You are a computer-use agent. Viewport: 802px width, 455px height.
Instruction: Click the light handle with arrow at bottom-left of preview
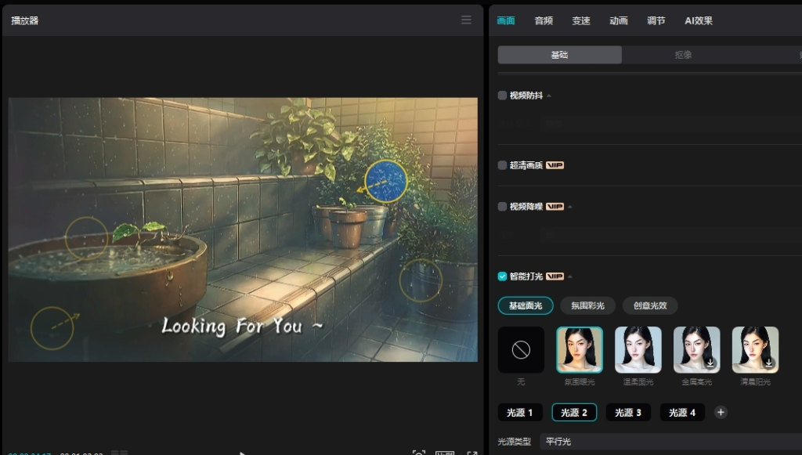click(x=52, y=327)
